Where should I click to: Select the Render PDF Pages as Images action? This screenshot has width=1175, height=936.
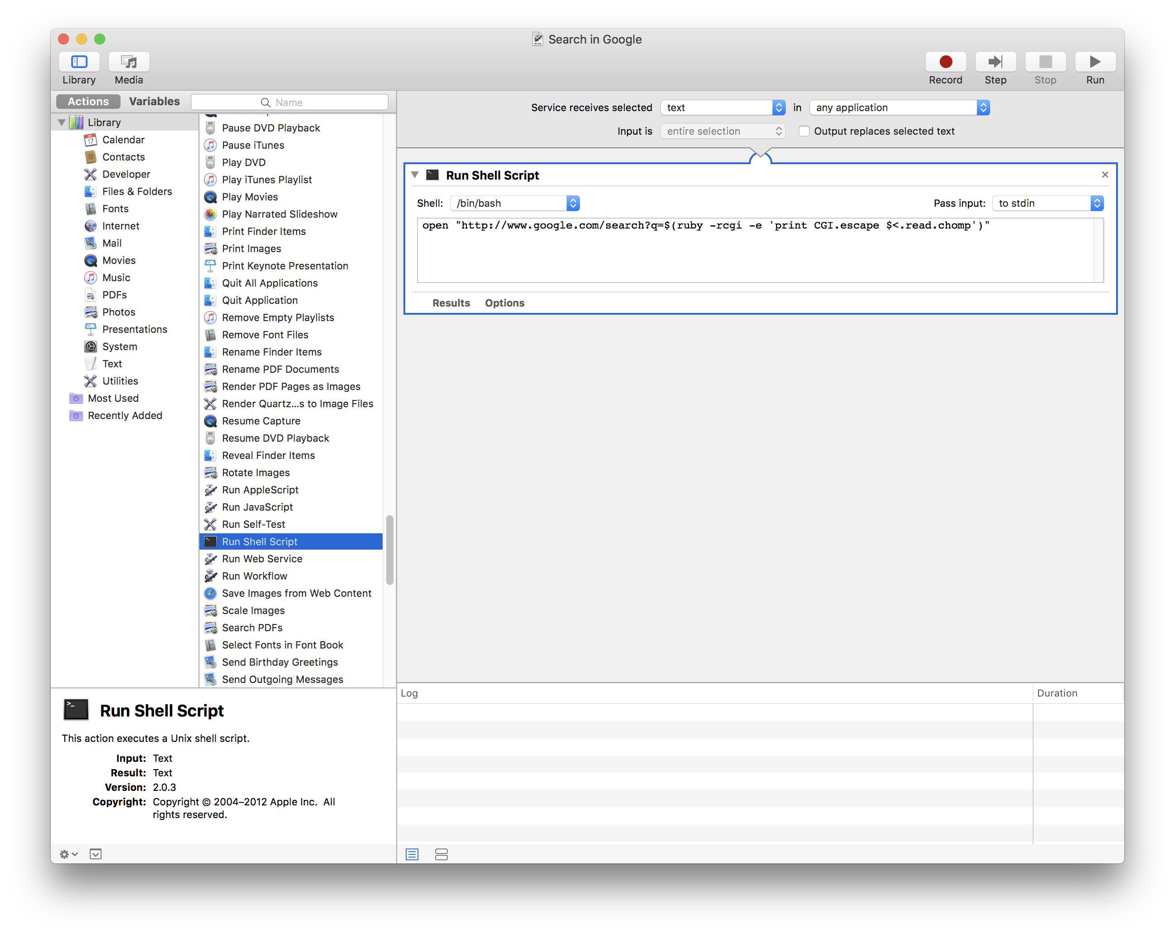pyautogui.click(x=291, y=386)
